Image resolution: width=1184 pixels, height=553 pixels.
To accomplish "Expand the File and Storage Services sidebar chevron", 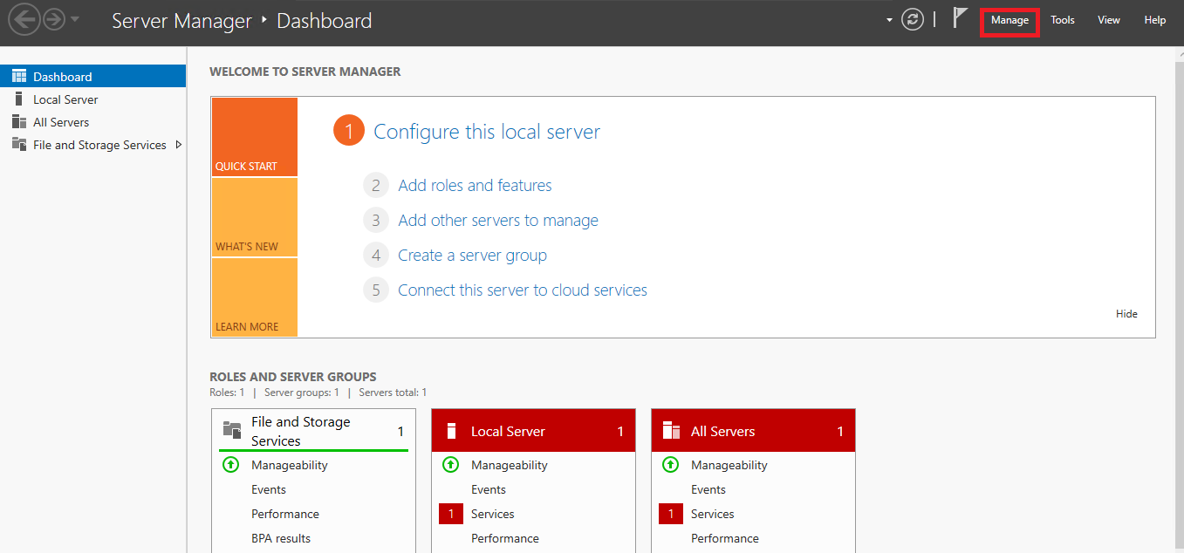I will [x=177, y=145].
